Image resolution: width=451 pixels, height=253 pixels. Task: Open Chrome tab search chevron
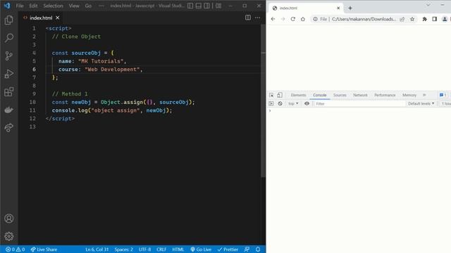428,5
